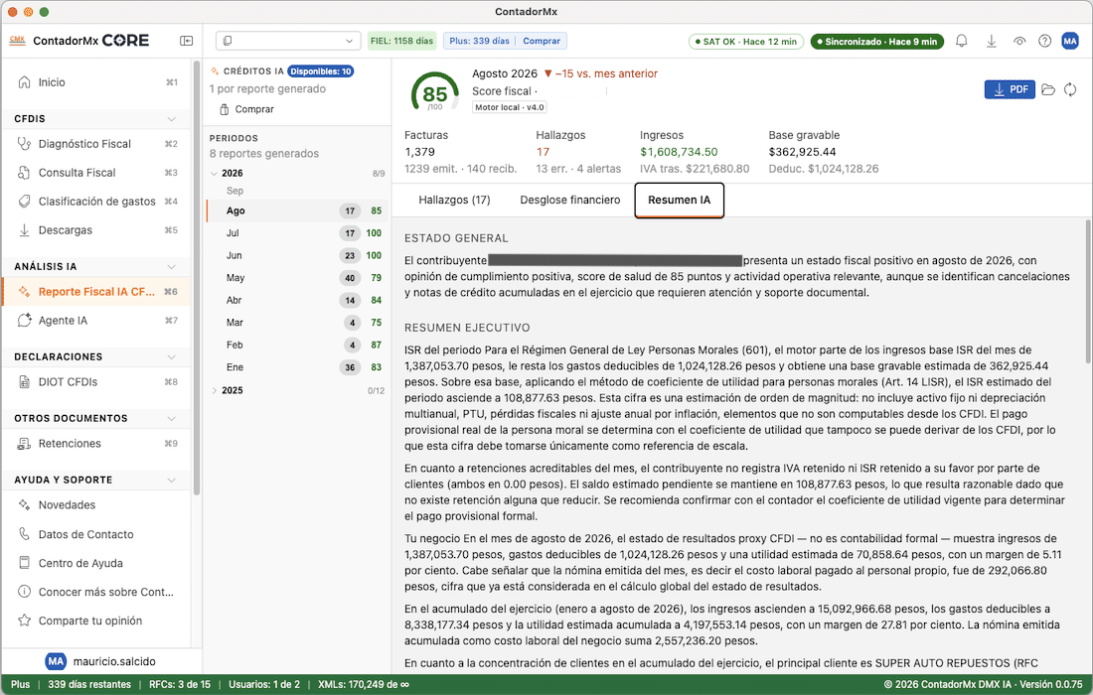Viewport: 1093px width, 695px height.
Task: Refresh the report with circular arrows icon
Action: [x=1070, y=89]
